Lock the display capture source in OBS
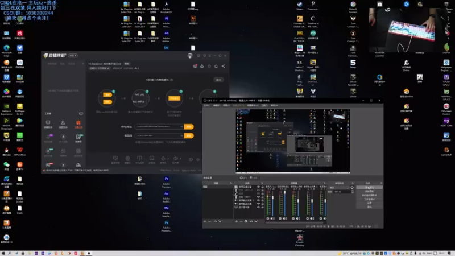Image resolution: width=455 pixels, height=256 pixels. [262, 207]
